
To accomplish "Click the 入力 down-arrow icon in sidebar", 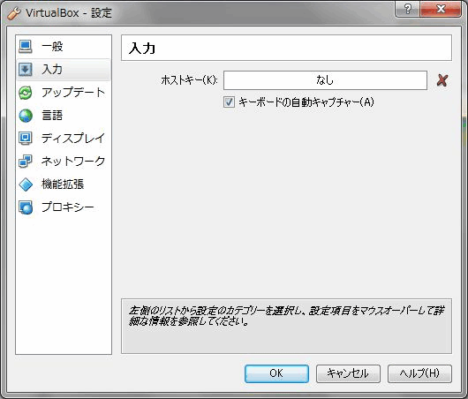I will tap(26, 69).
